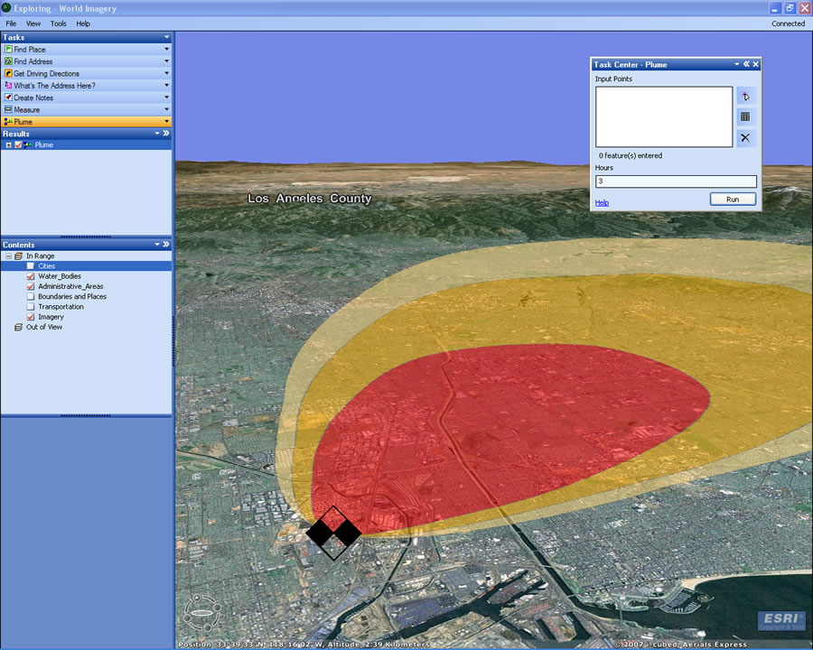813x650 pixels.
Task: Expand the Plume result tree node
Action: click(8, 145)
